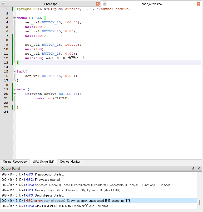Image resolution: width=203 pixels, height=212 pixels.
Task: Fold the if event_active block
Action: click(14, 94)
